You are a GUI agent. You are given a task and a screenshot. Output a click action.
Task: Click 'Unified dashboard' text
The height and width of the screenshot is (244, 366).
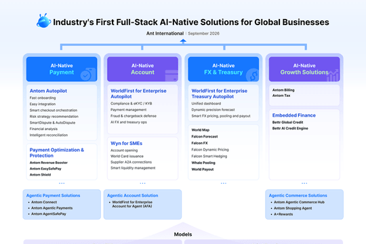point(206,104)
